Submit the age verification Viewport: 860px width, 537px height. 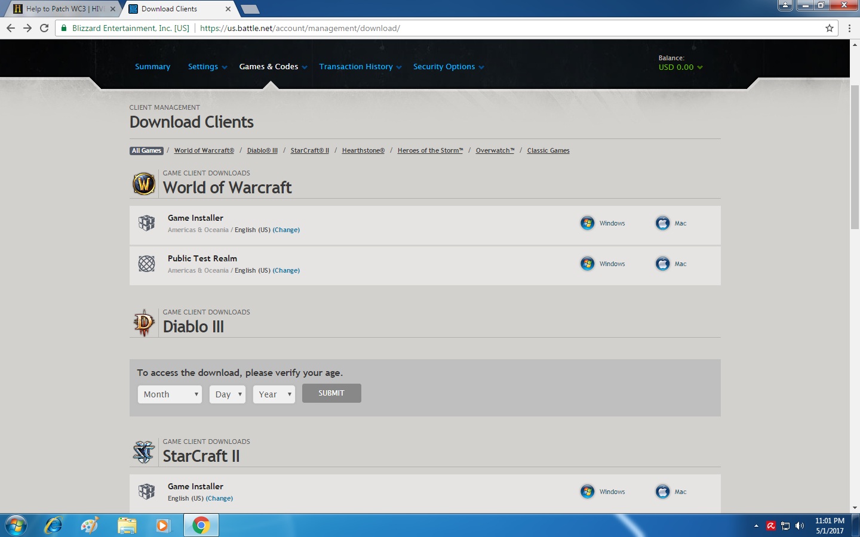tap(331, 393)
